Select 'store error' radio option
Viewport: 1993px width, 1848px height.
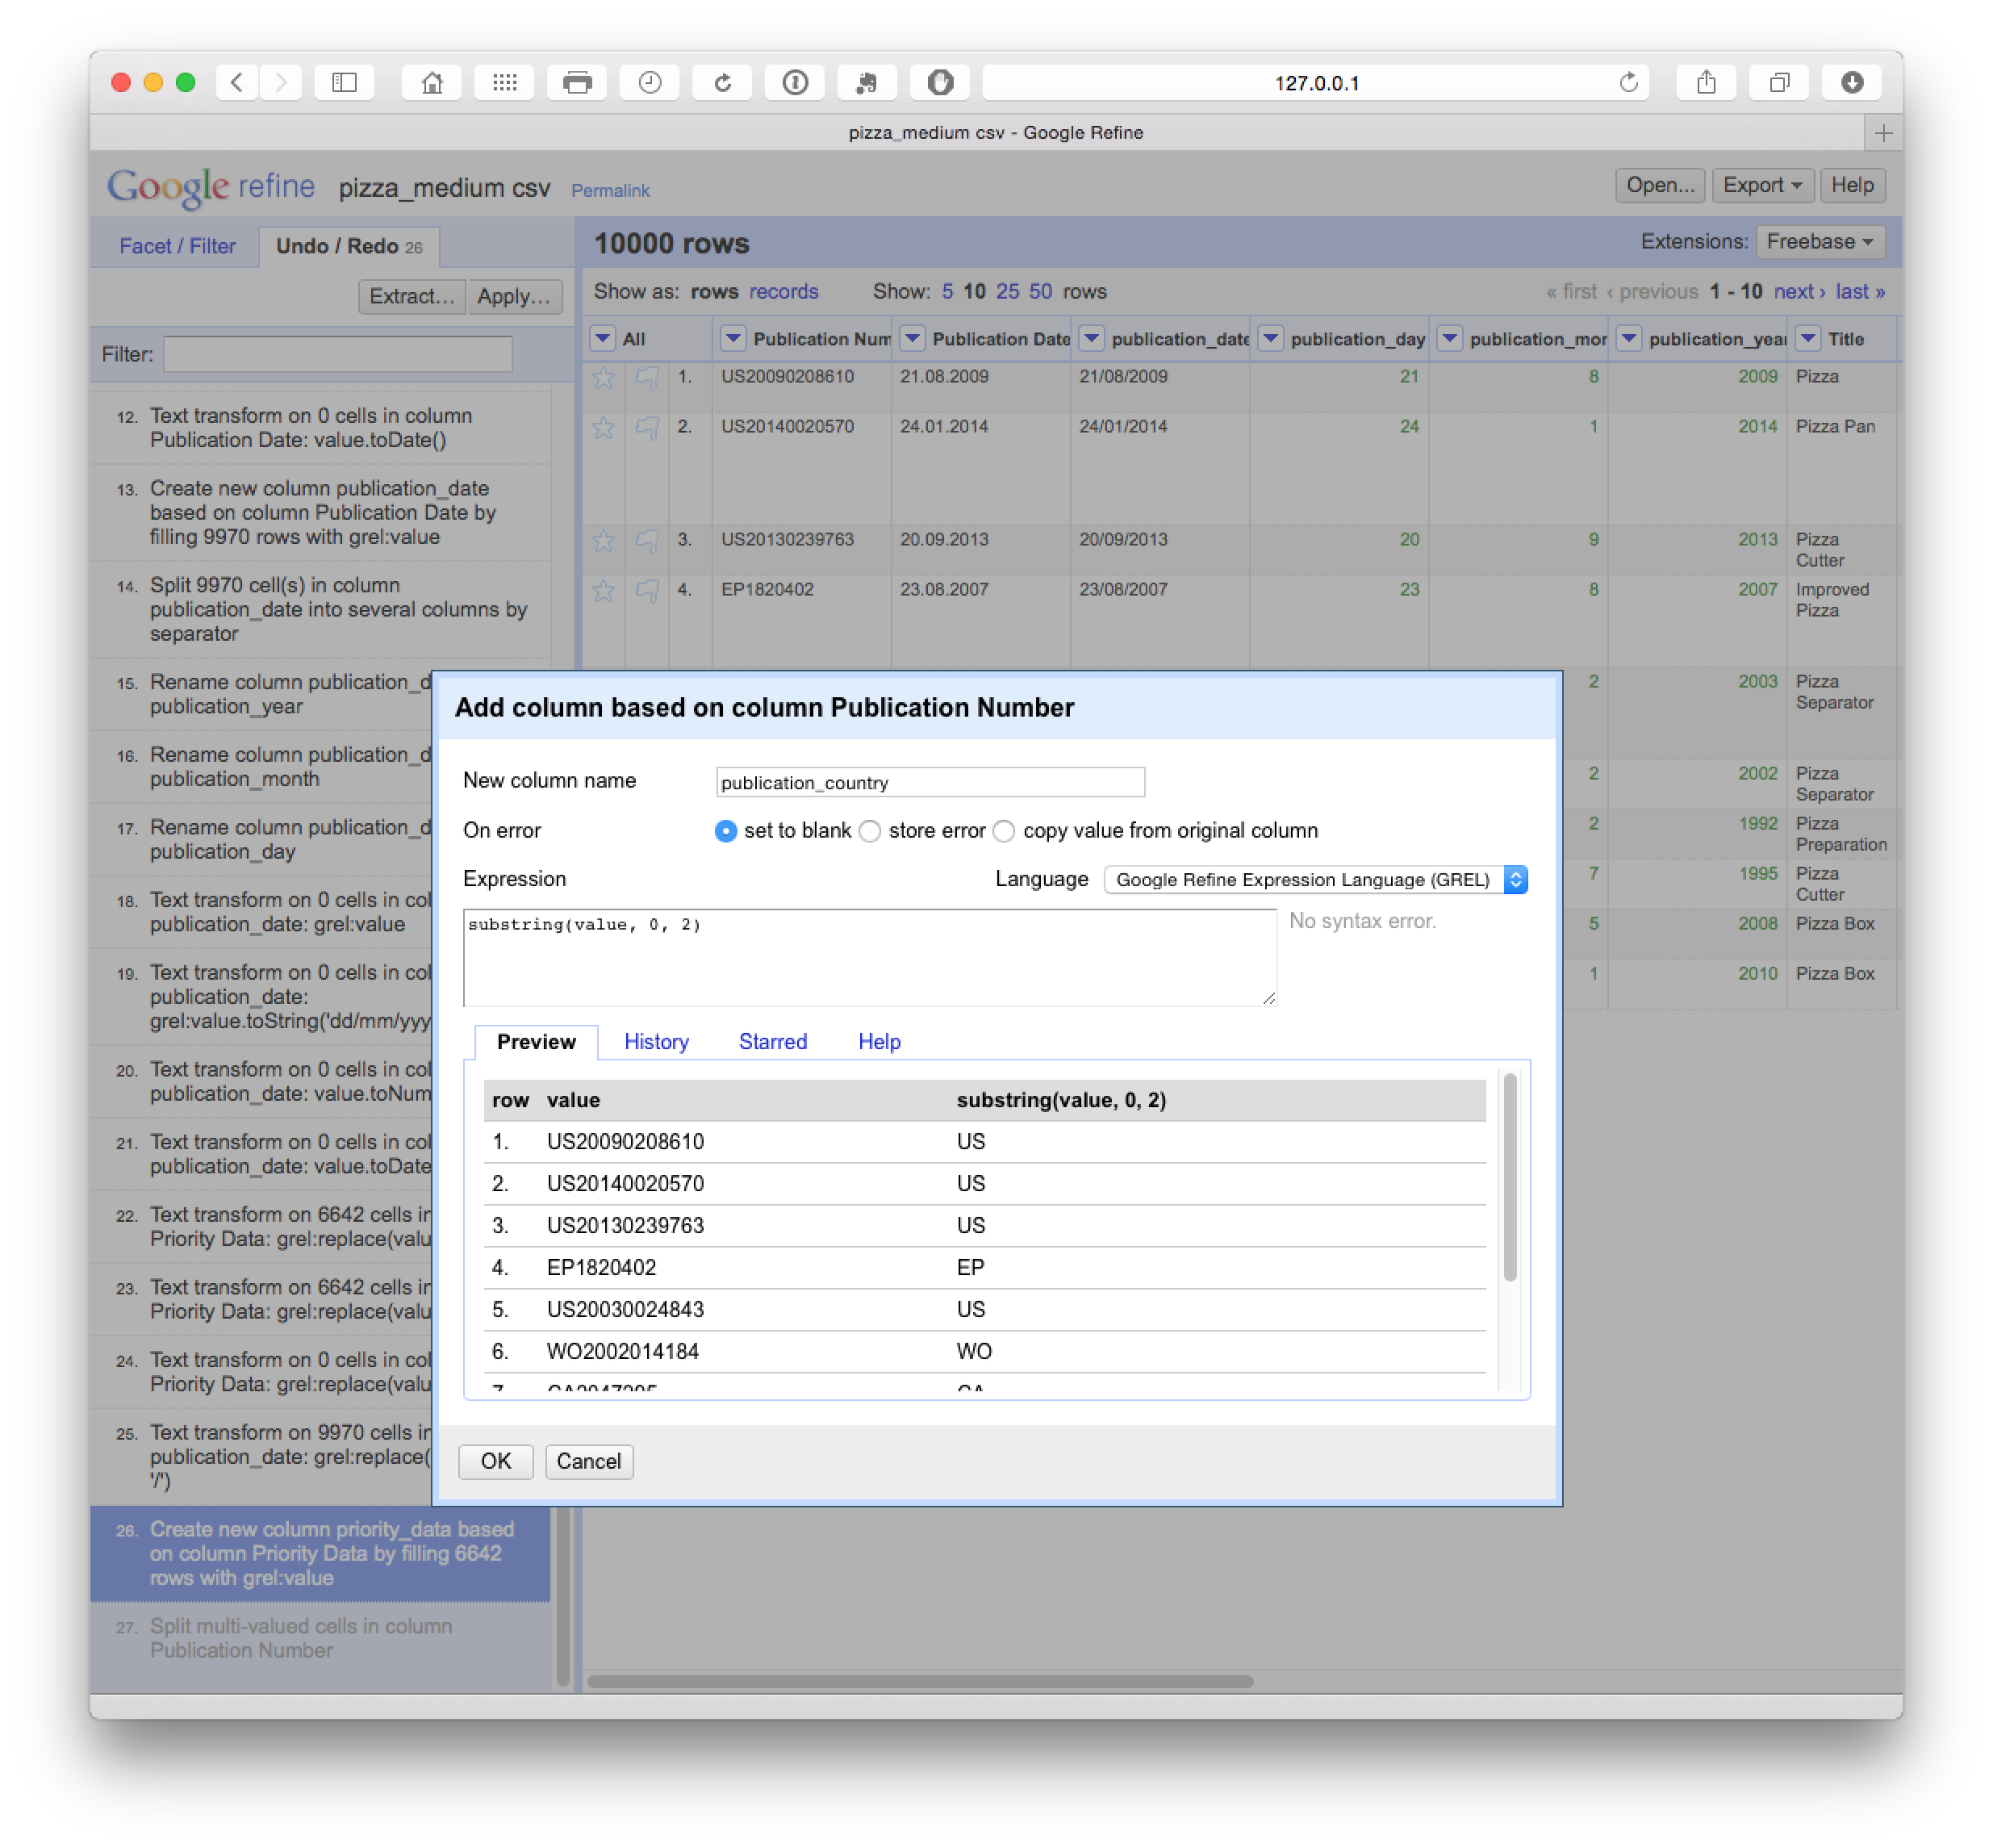click(870, 831)
